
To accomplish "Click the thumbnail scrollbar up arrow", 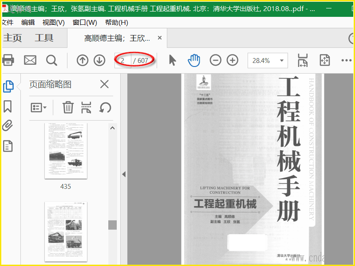I will (112, 128).
